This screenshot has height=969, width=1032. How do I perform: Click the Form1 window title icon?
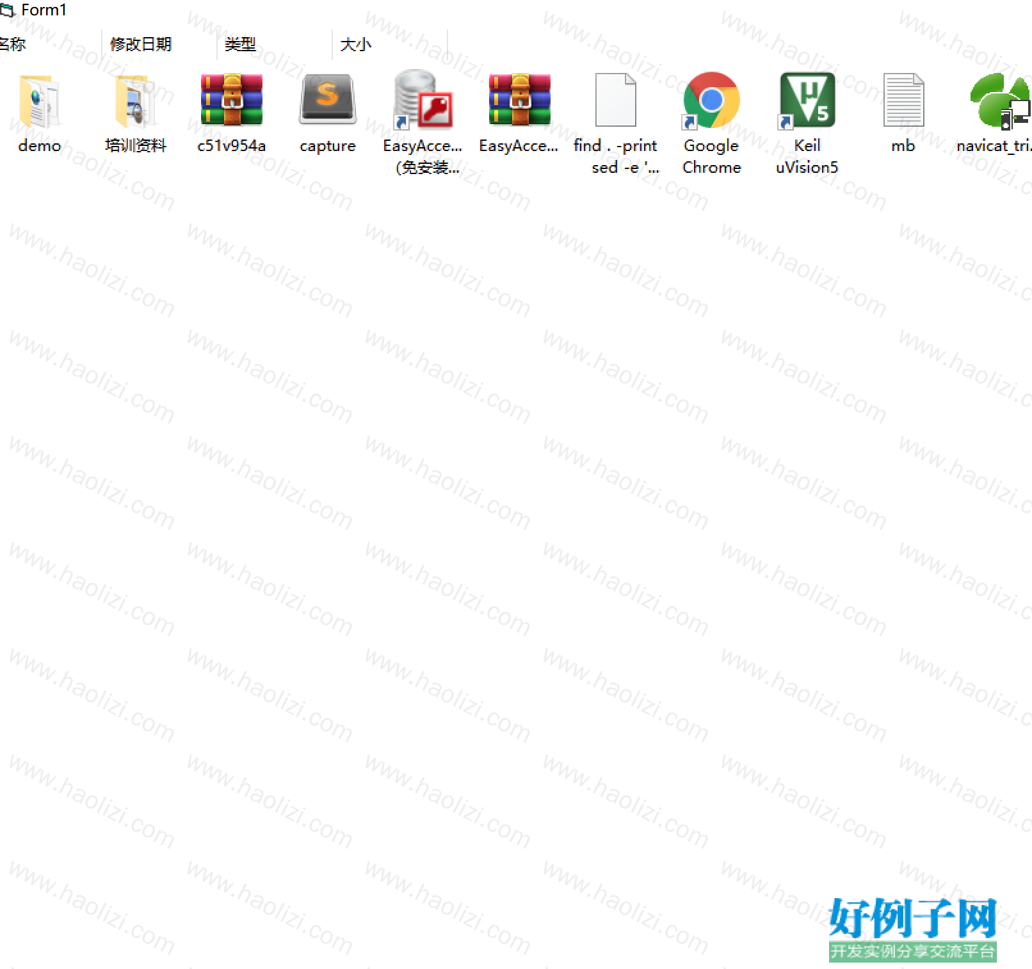point(7,10)
